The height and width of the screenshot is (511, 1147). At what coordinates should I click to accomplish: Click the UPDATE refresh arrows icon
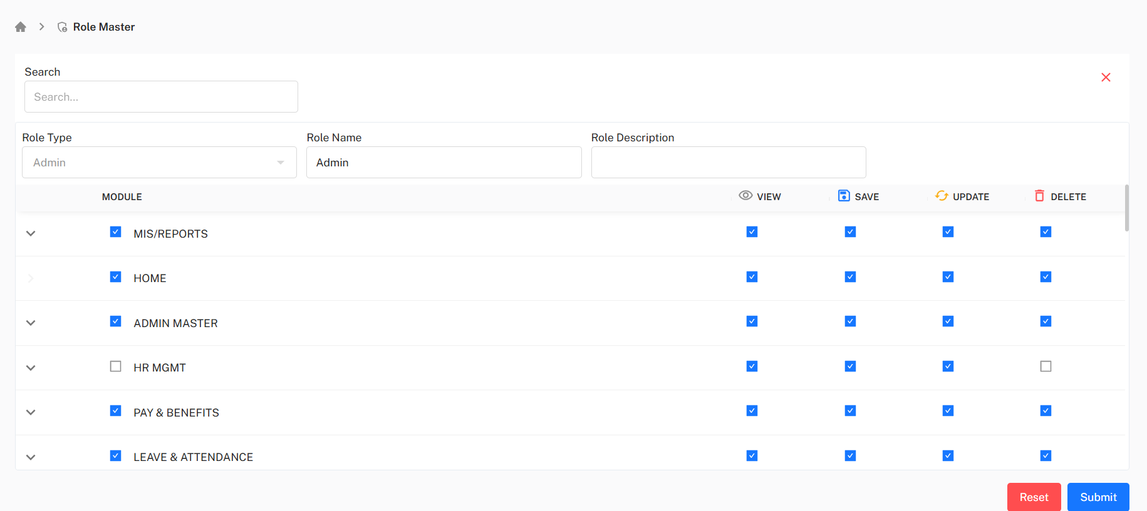pos(942,196)
